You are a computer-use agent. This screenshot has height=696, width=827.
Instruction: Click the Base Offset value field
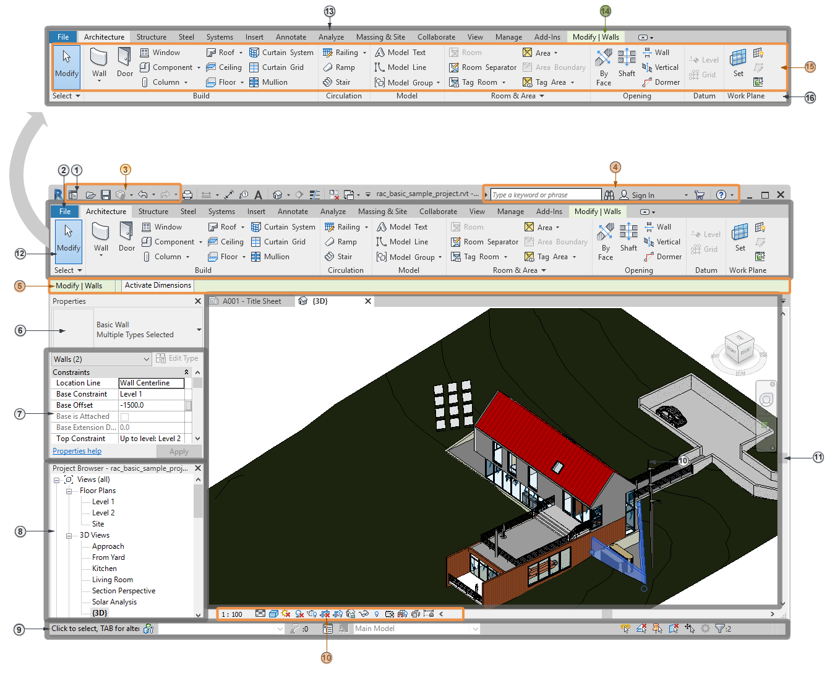tap(152, 406)
